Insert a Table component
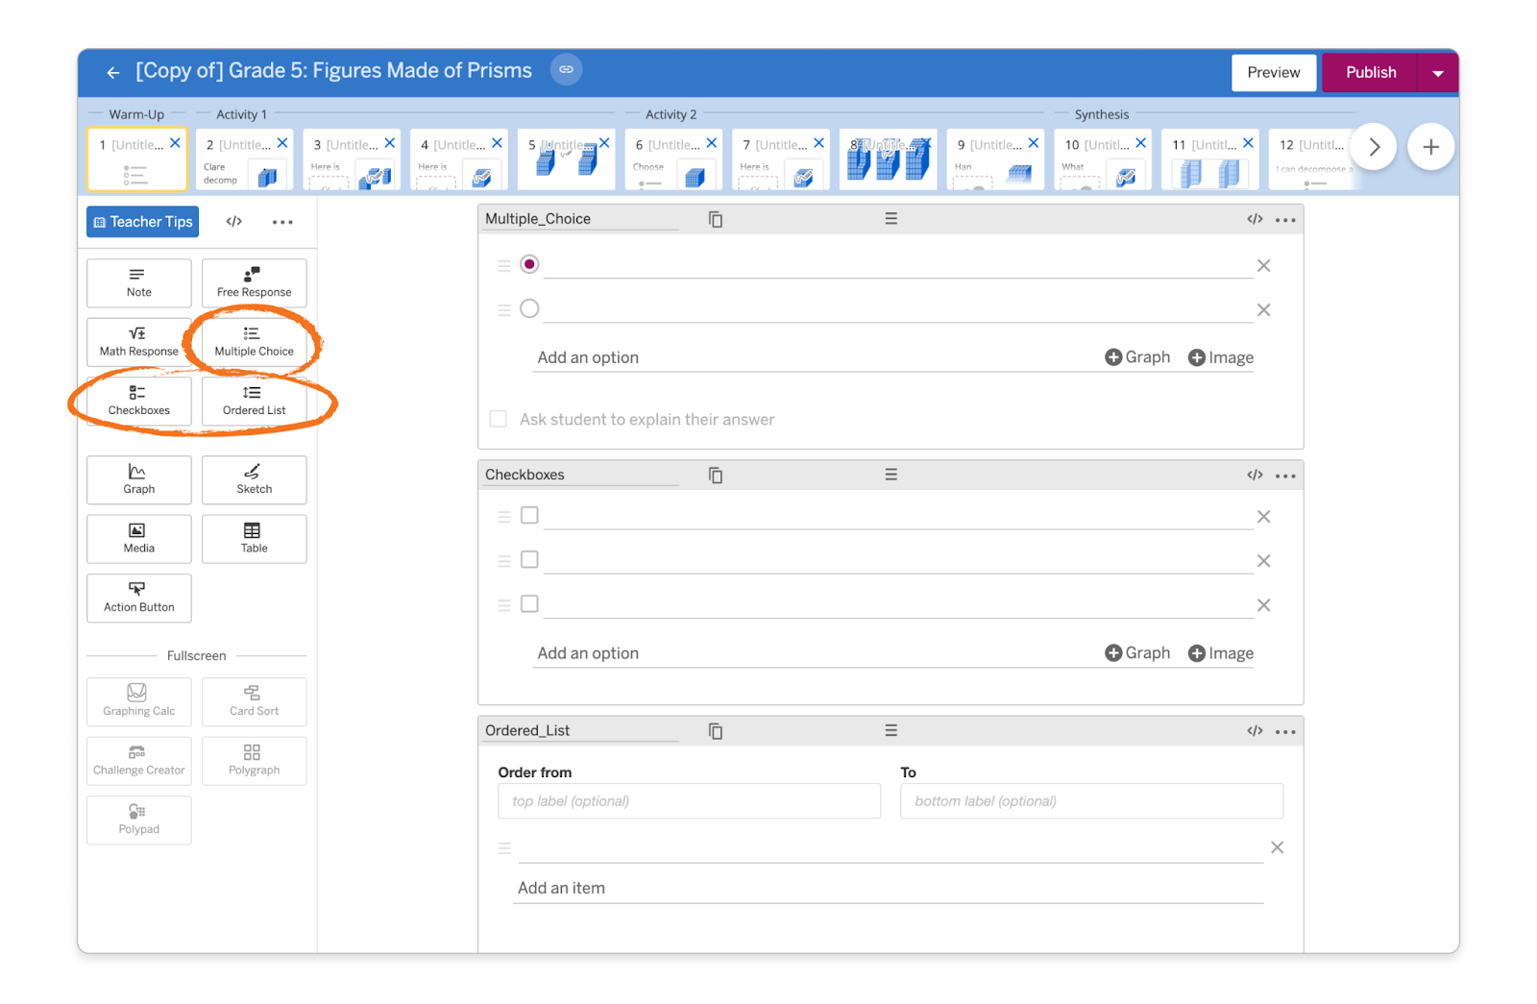 [254, 538]
